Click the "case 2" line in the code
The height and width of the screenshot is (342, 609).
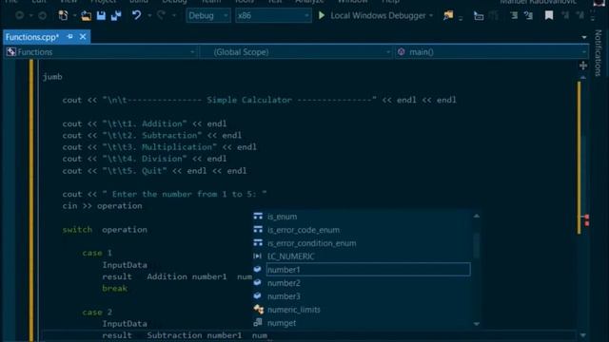point(97,313)
